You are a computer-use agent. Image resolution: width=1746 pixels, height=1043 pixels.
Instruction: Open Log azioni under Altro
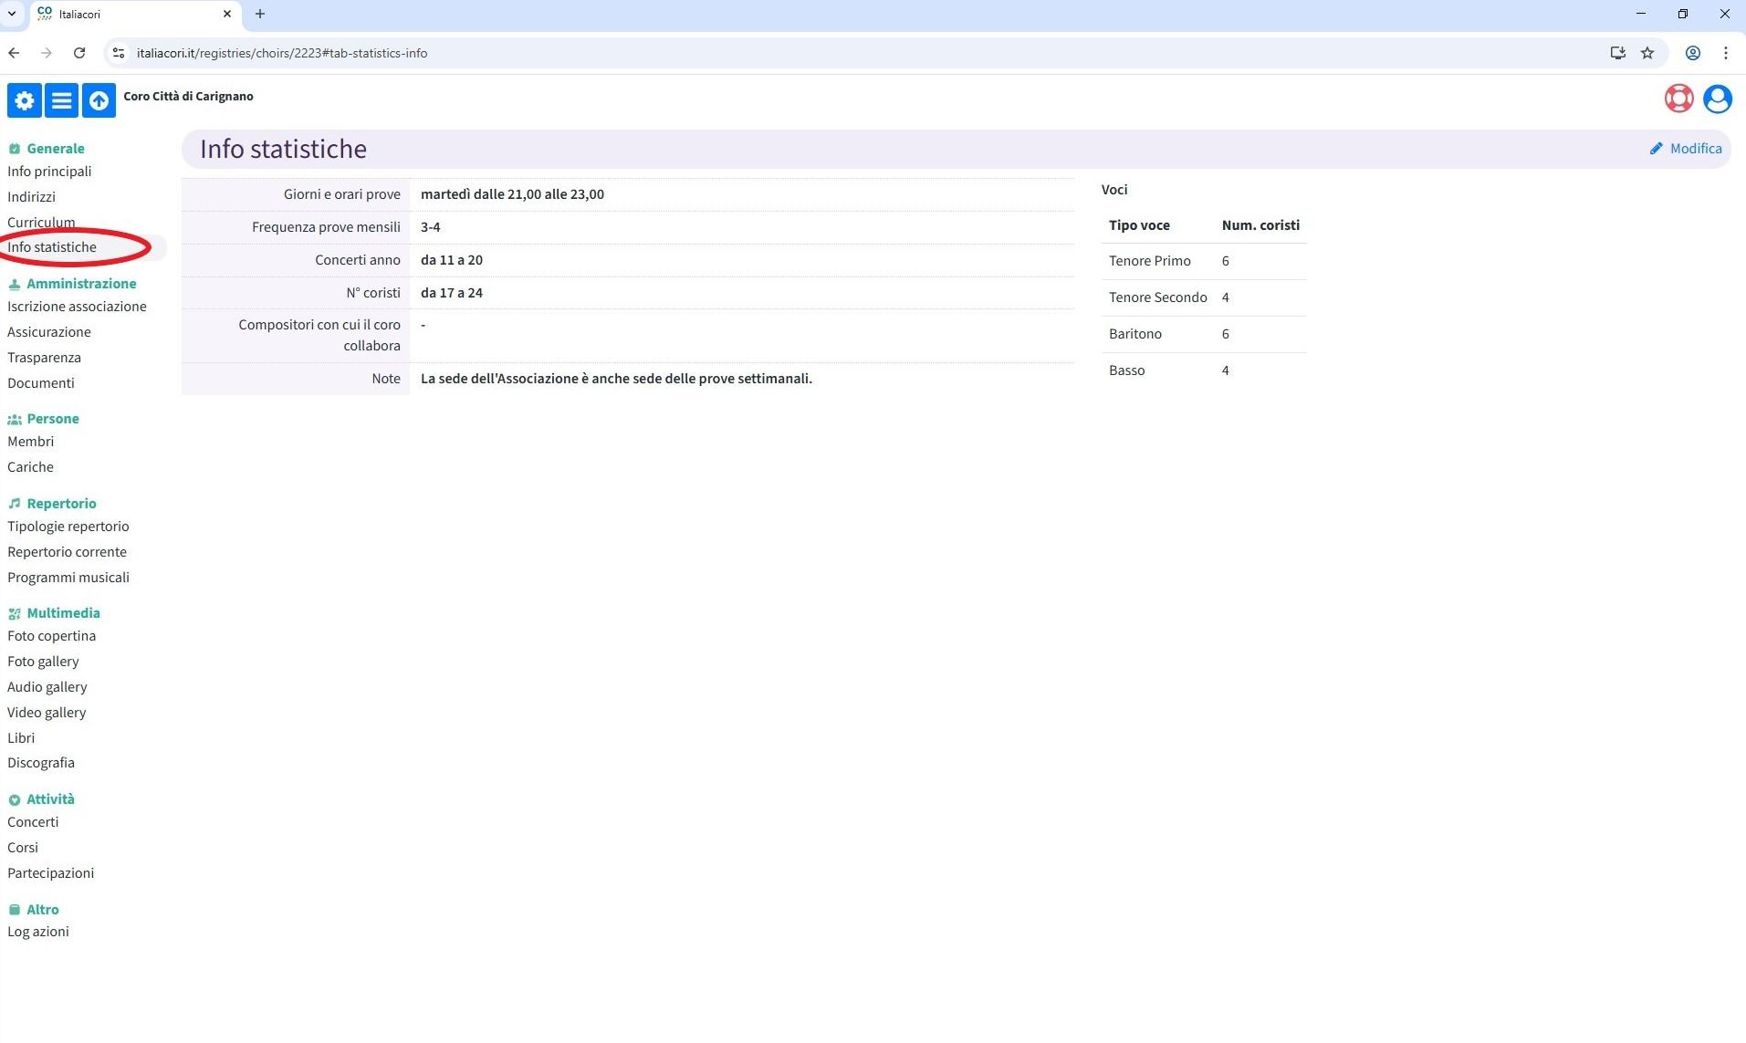38,932
